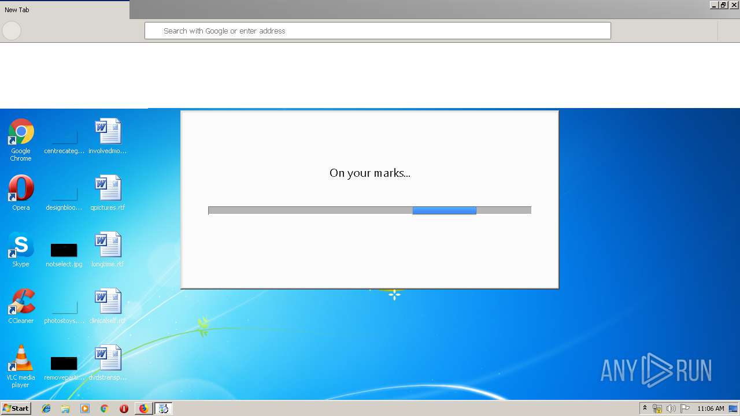Select the involvedmo... Word document
The width and height of the screenshot is (740, 416).
108,136
